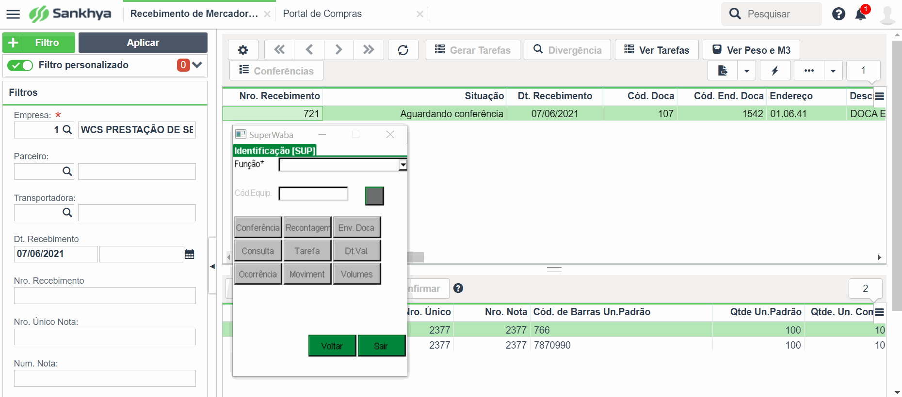Click the Sankhya logo
The image size is (902, 397).
[70, 14]
